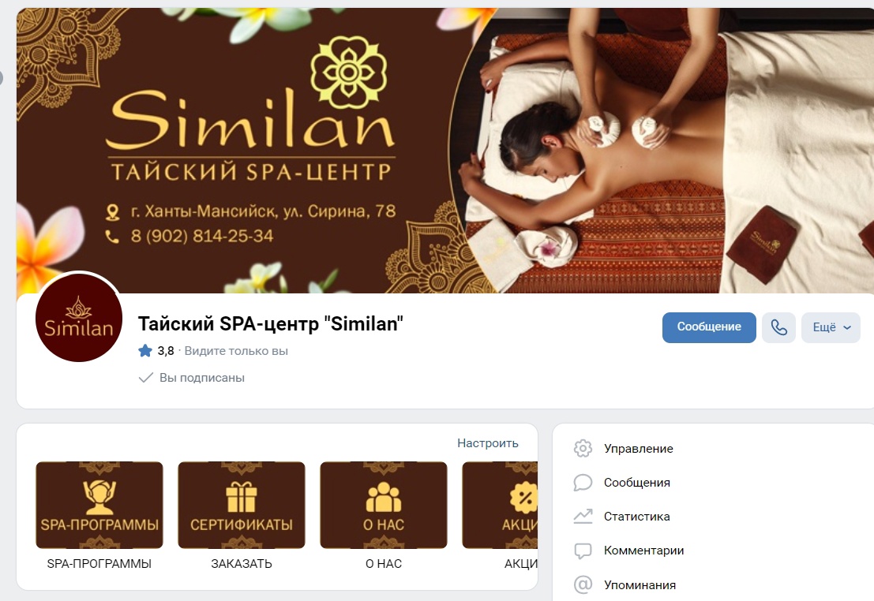Open the Статистика chart icon
Screen dimensions: 874x601
[x=583, y=517]
